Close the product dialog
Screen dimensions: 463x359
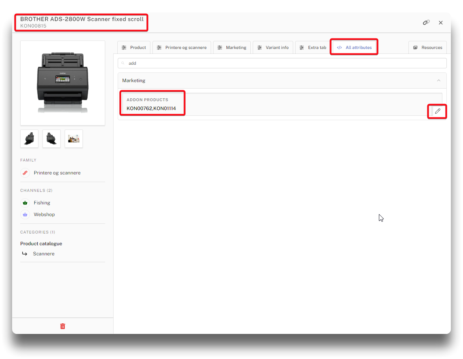[441, 23]
